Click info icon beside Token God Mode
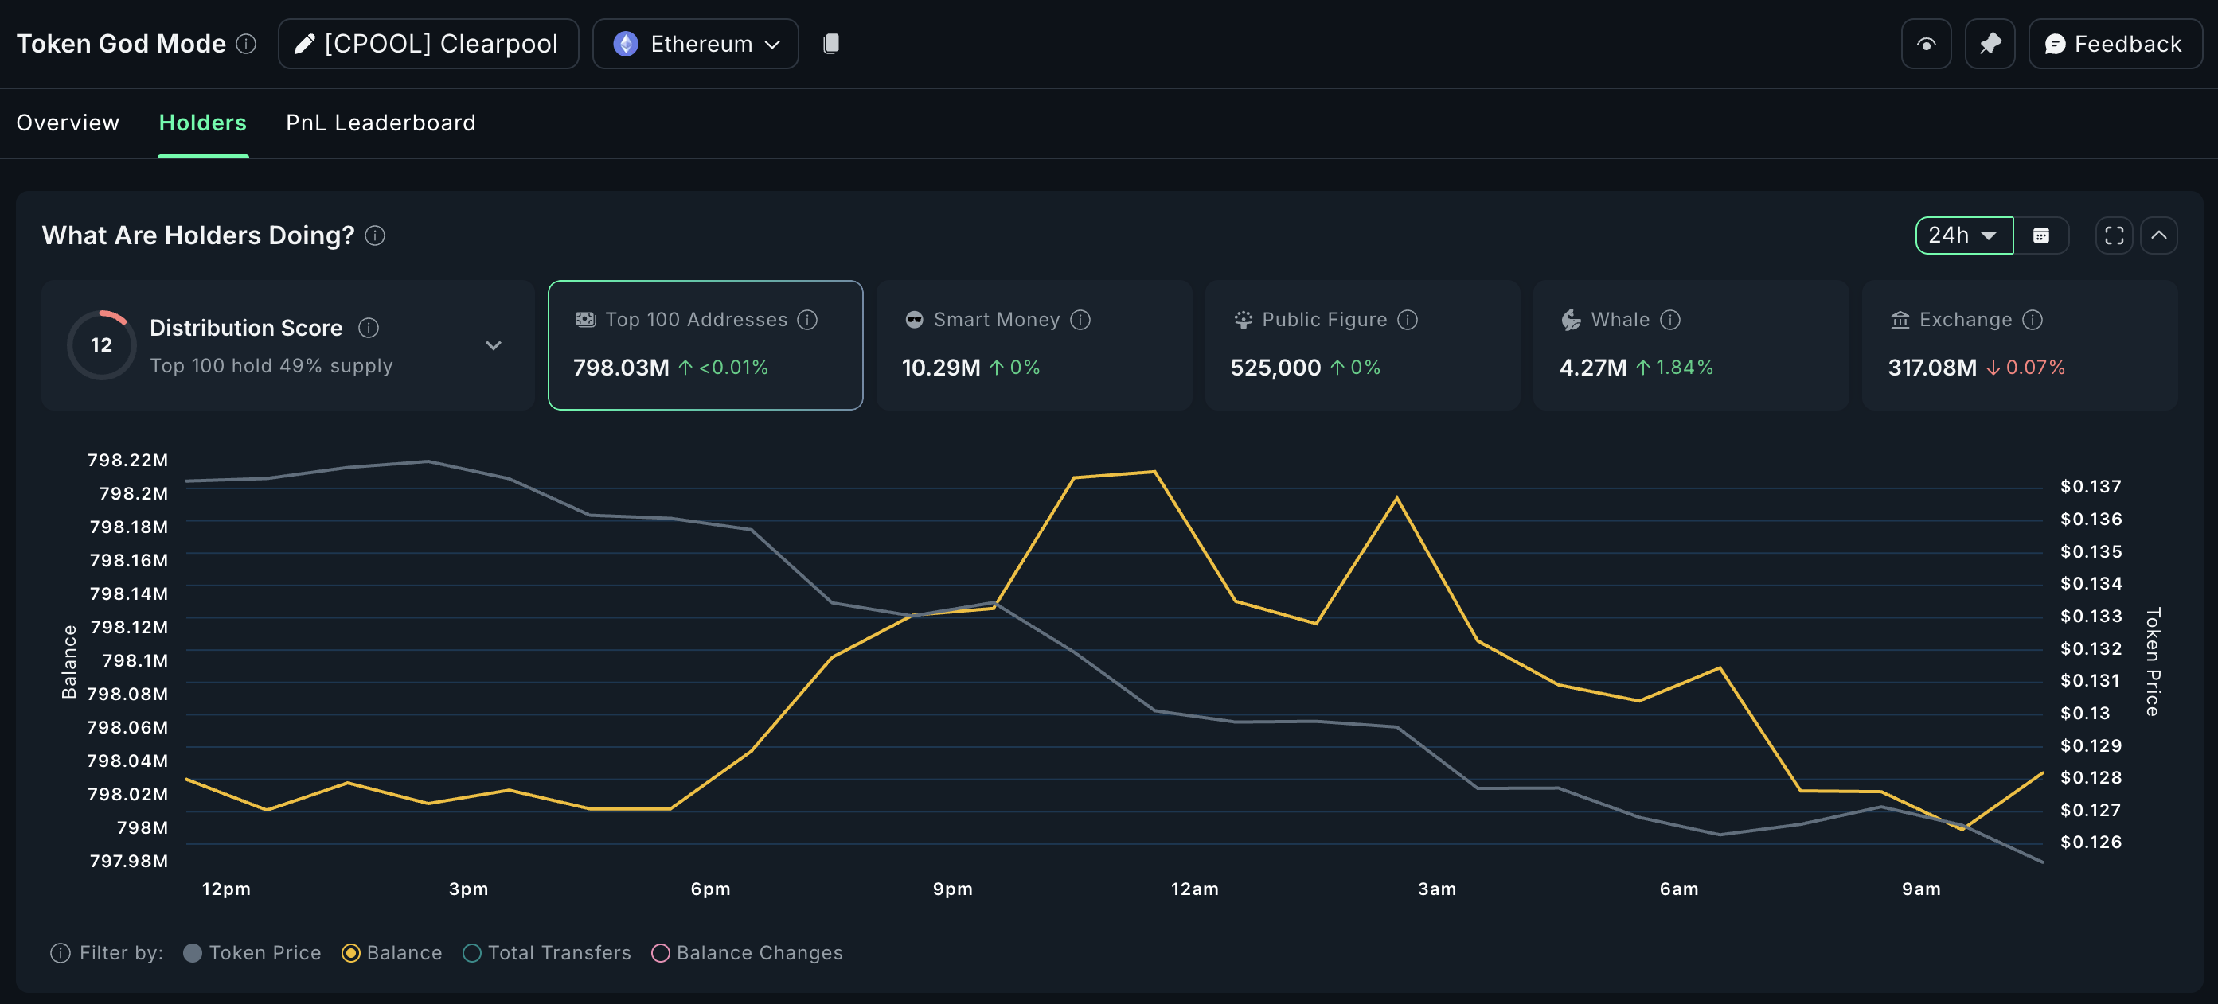The width and height of the screenshot is (2218, 1004). click(x=246, y=44)
